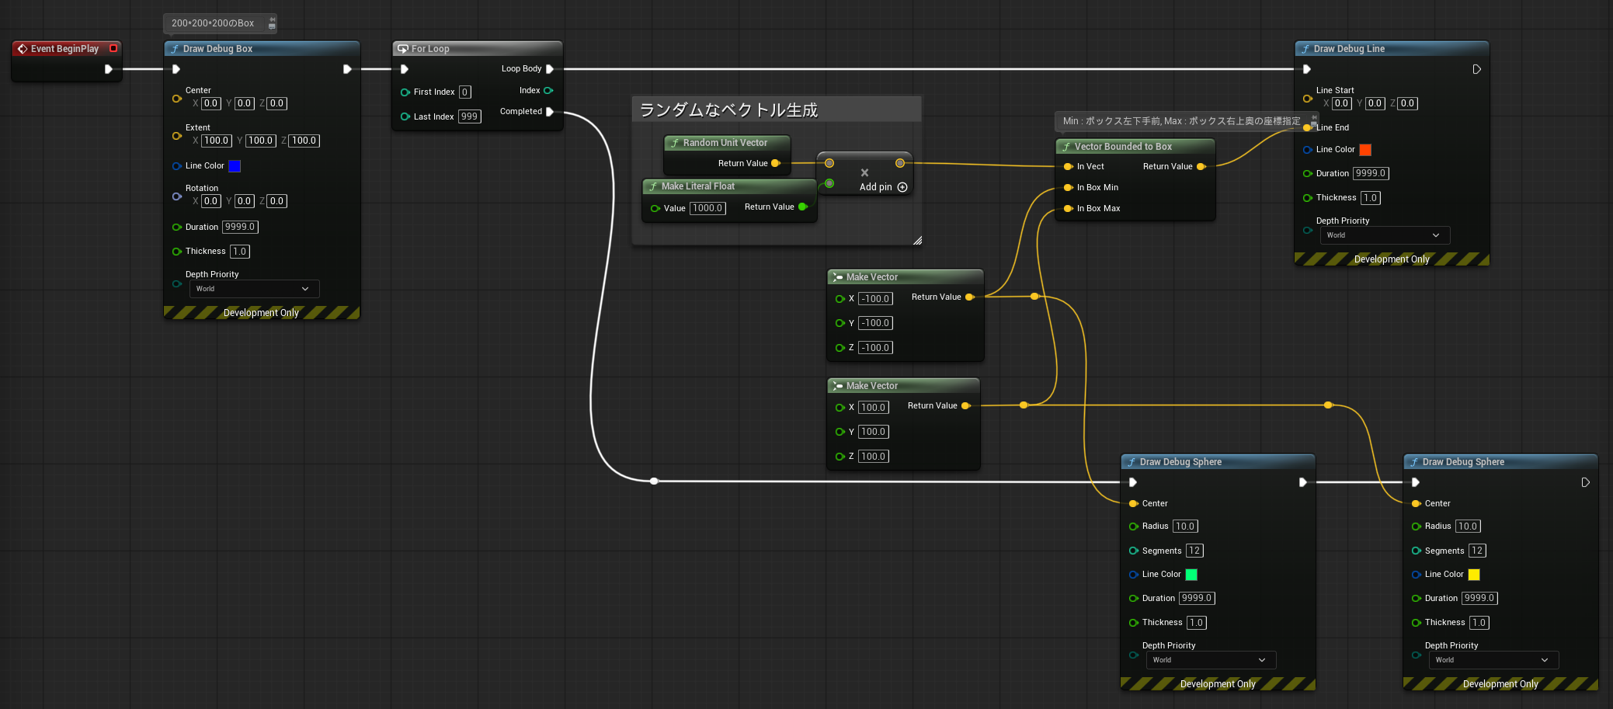
Task: Open the blue Line Color swatch
Action: click(235, 166)
